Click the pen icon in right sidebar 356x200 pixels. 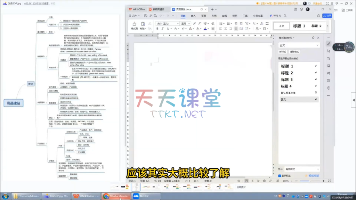(x=329, y=43)
